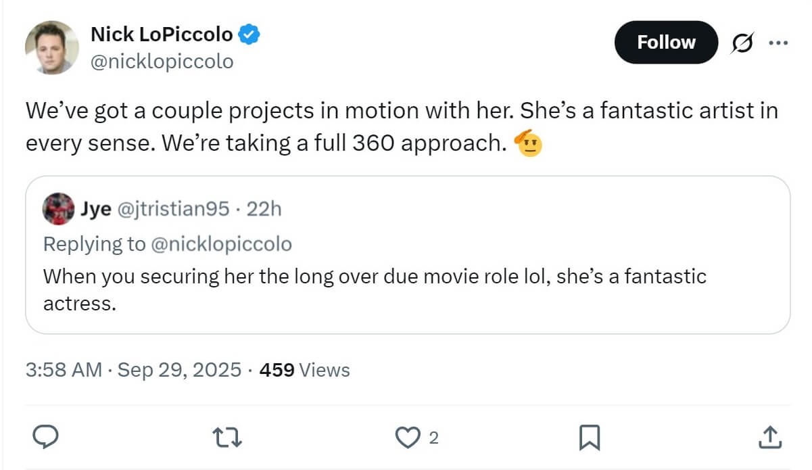The height and width of the screenshot is (470, 812).
Task: Open Jye's name in quoted post
Action: (96, 210)
